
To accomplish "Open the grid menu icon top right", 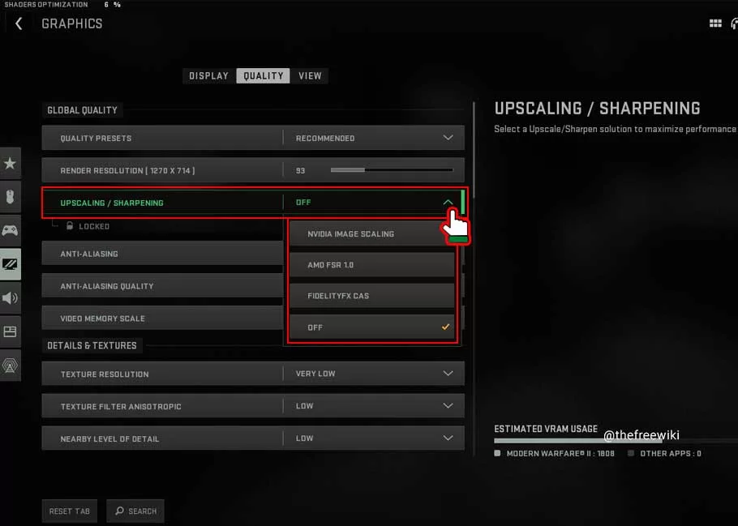I will [x=715, y=24].
